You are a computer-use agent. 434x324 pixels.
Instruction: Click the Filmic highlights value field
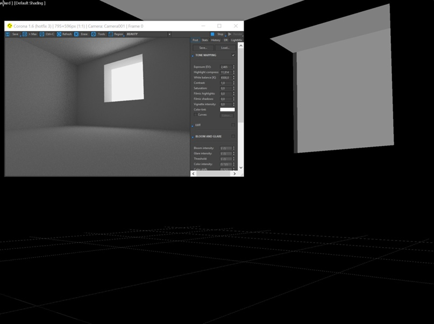click(x=226, y=93)
